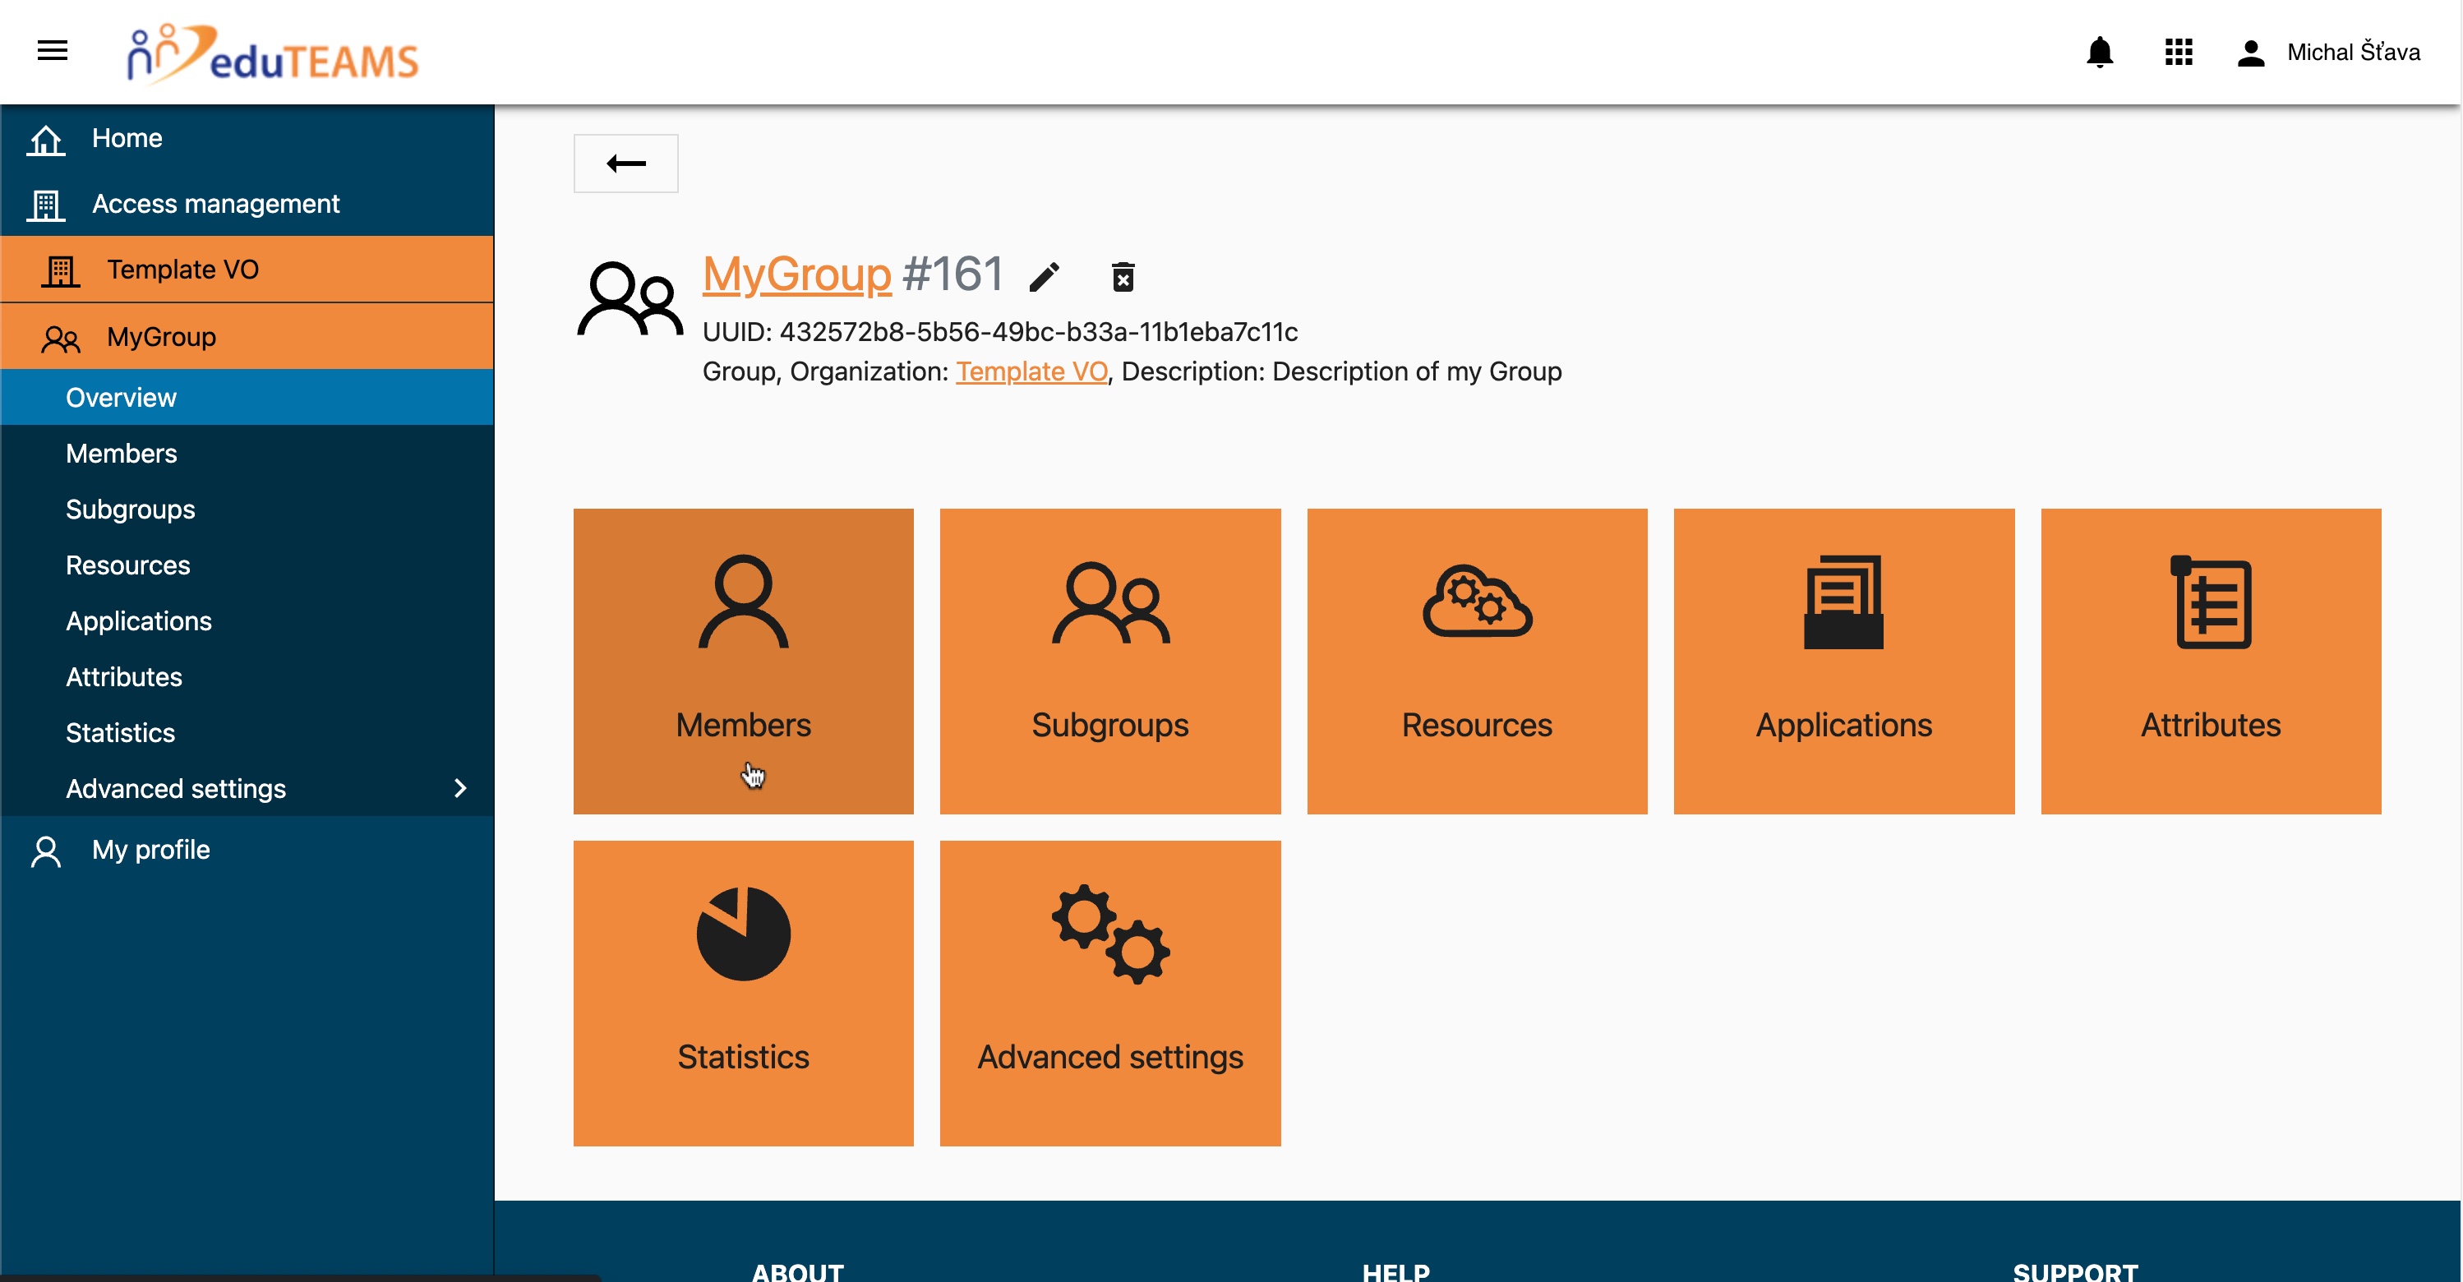
Task: Open Resources in sidebar submenu
Action: [247, 565]
